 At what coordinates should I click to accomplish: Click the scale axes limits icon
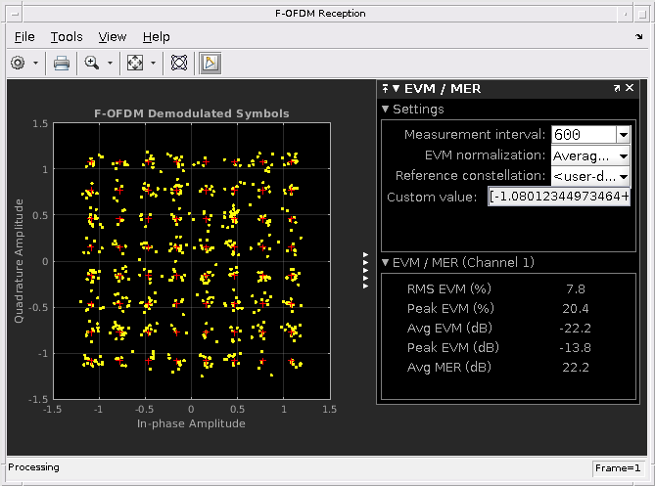point(135,63)
